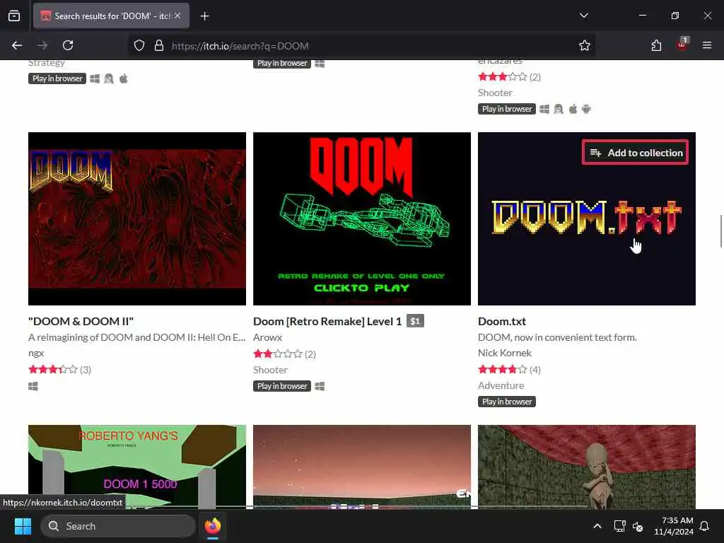Click Play in browser beside the Strategy game

(57, 78)
